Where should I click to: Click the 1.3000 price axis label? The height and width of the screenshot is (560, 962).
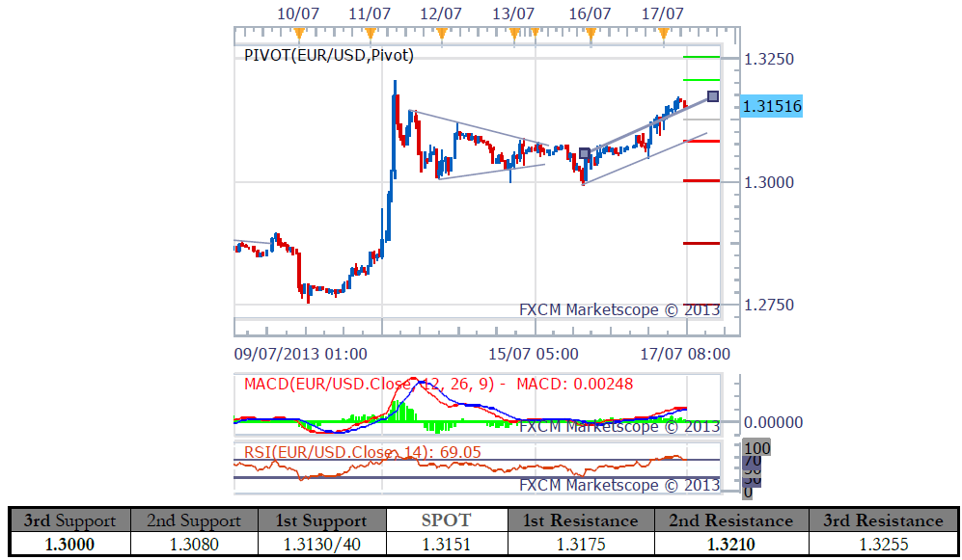[769, 182]
